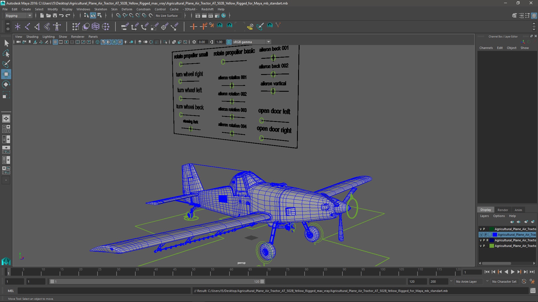The width and height of the screenshot is (538, 302).
Task: Toggle textured display in viewport toolbar
Action: click(120, 42)
